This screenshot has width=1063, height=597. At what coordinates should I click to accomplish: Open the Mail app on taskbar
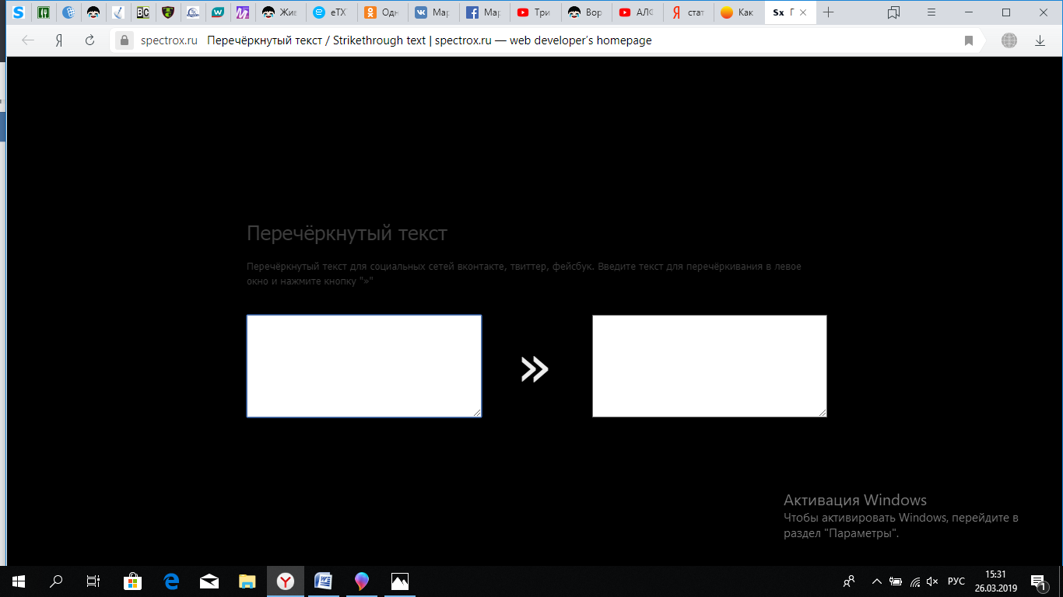(209, 581)
